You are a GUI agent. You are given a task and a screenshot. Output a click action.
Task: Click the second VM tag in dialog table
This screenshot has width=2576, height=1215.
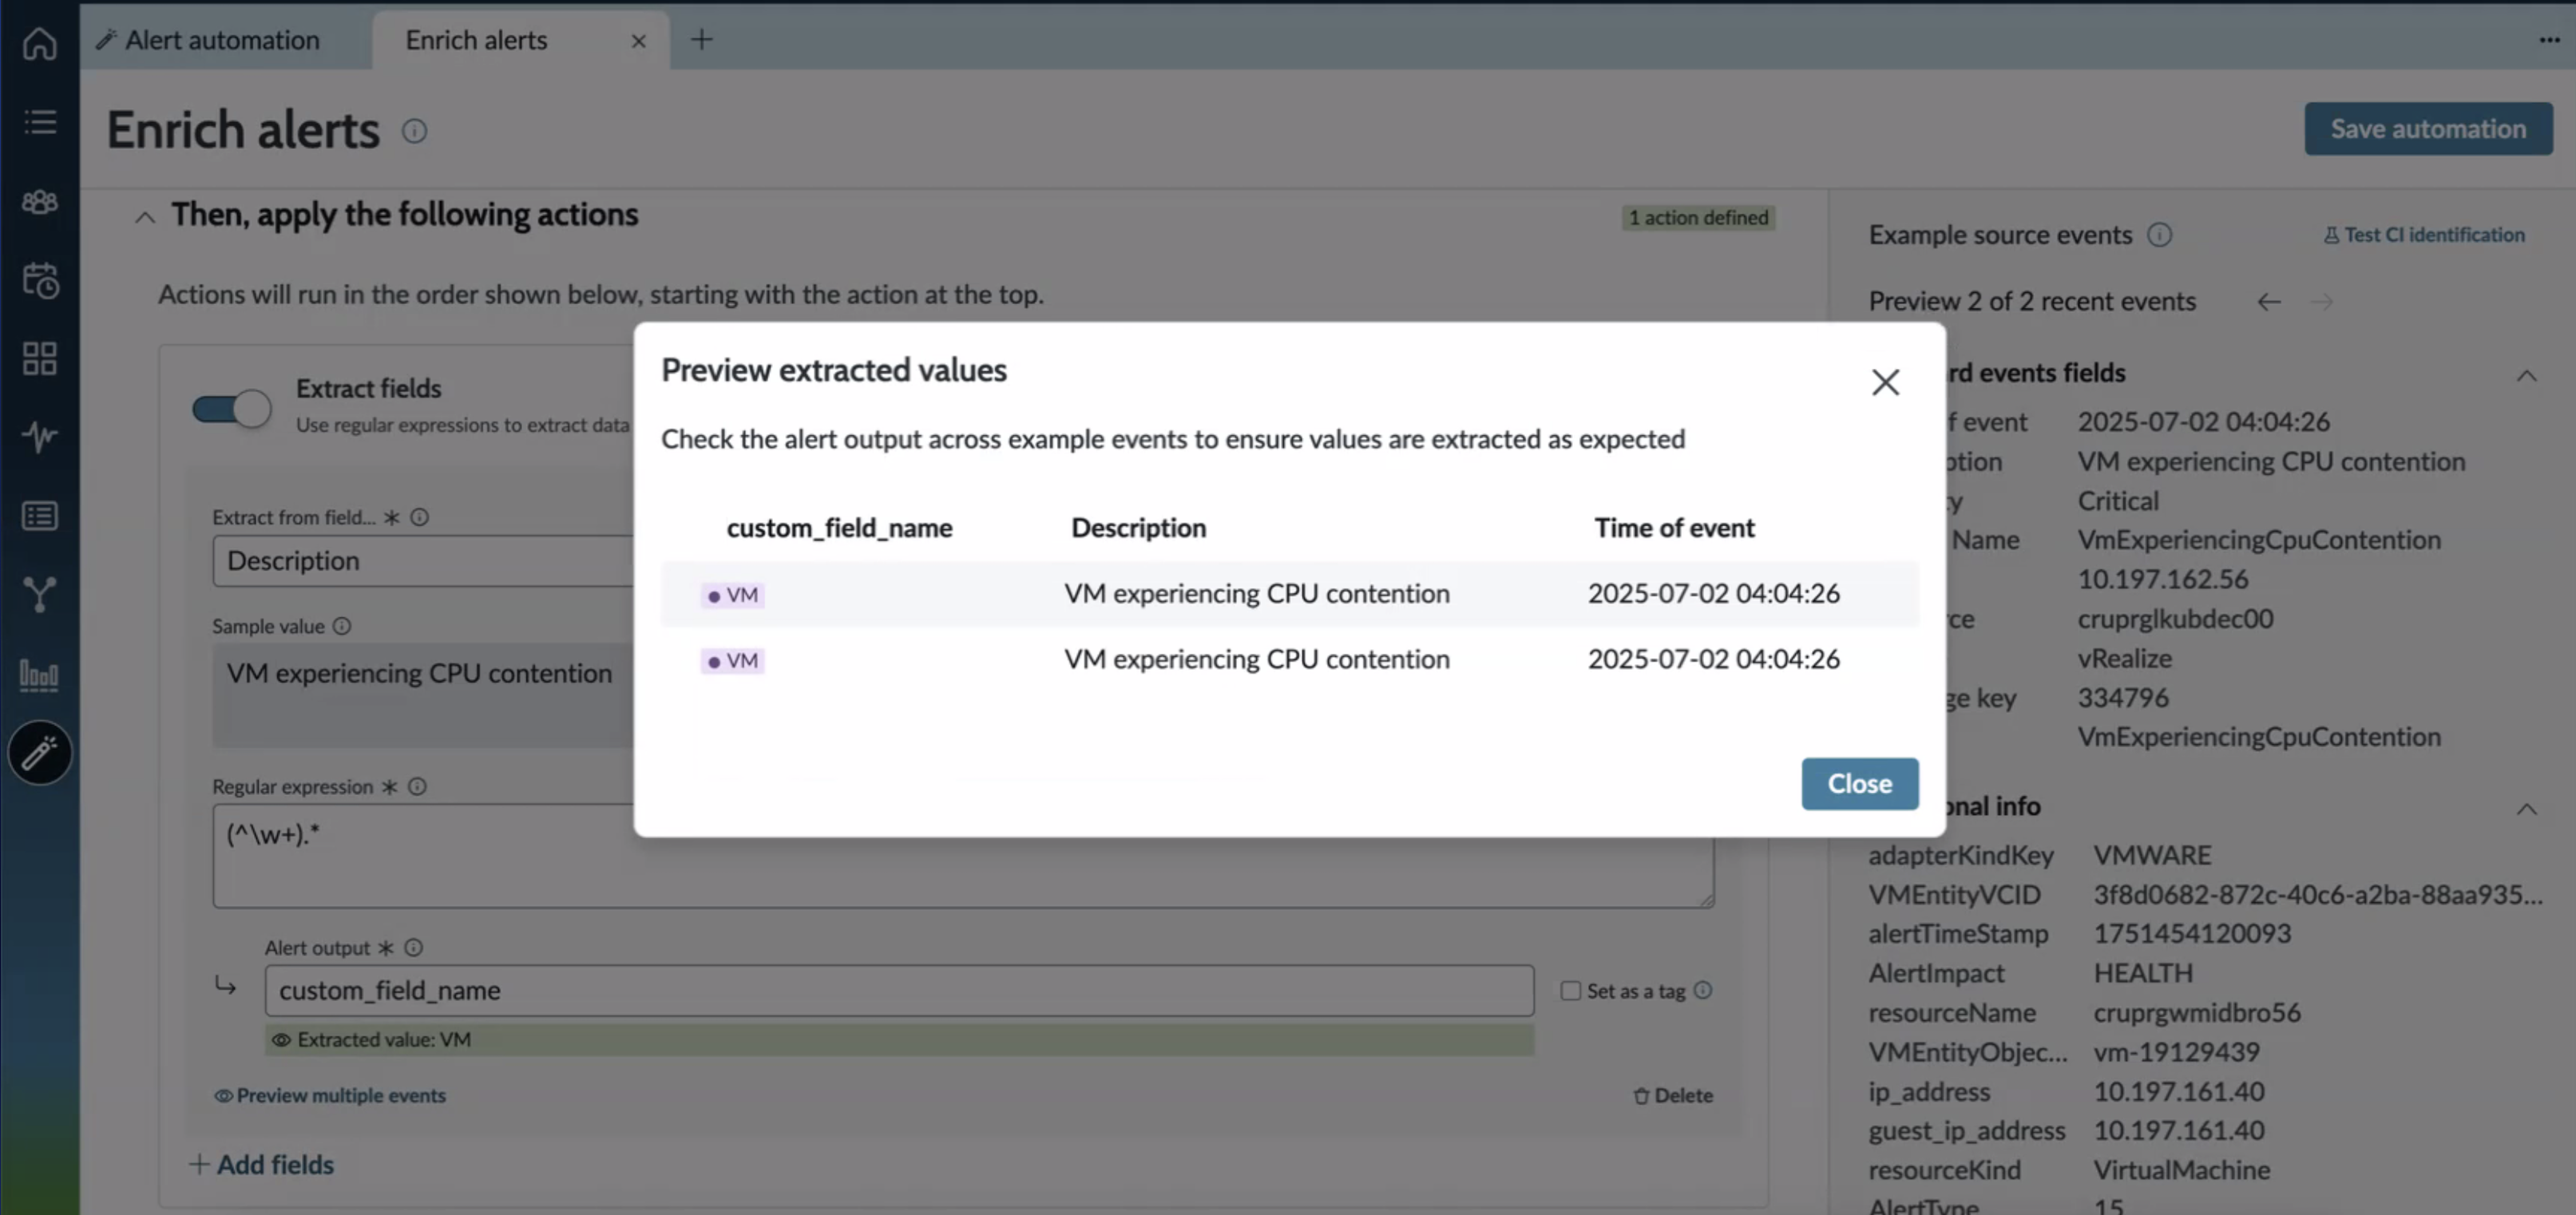[x=732, y=661]
